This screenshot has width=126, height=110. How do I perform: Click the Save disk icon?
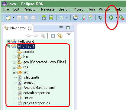pos(19,18)
